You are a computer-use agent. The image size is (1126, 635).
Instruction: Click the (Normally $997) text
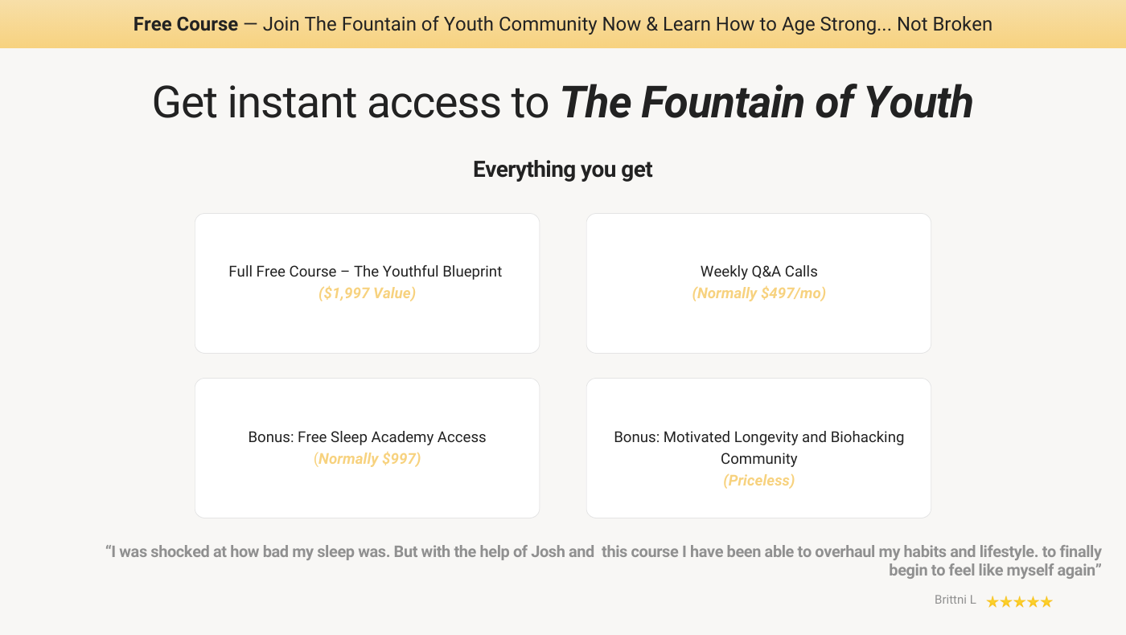(367, 459)
